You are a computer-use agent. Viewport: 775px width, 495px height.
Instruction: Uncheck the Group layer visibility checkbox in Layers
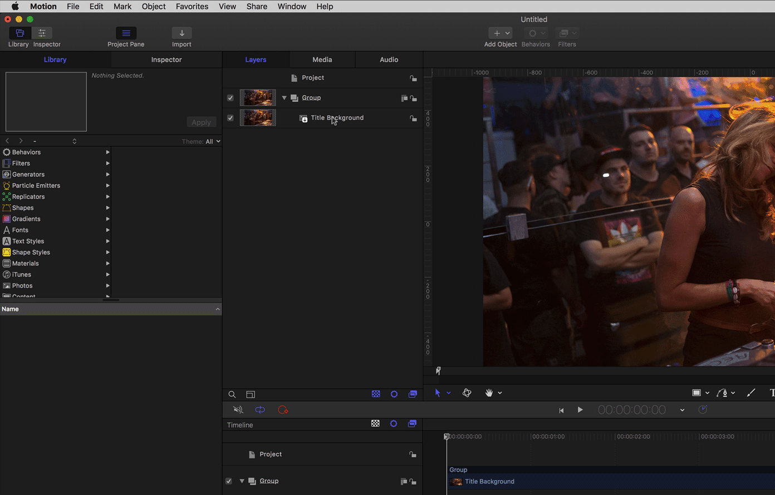(x=230, y=98)
